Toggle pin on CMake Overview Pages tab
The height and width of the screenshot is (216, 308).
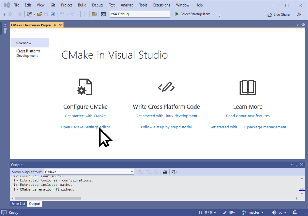55,25
